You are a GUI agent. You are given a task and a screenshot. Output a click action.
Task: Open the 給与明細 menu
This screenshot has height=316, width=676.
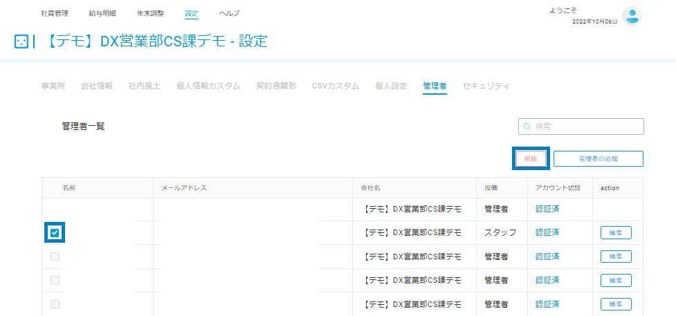pos(102,13)
